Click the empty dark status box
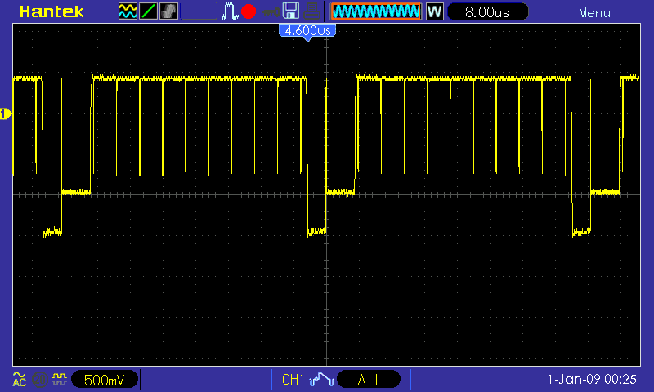 [x=199, y=11]
